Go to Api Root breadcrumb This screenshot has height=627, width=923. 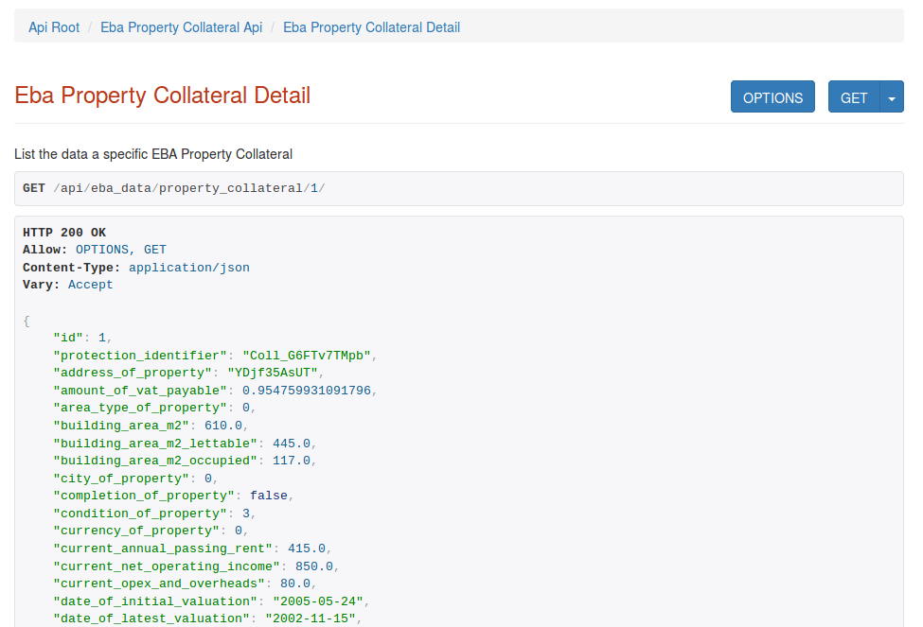(54, 27)
